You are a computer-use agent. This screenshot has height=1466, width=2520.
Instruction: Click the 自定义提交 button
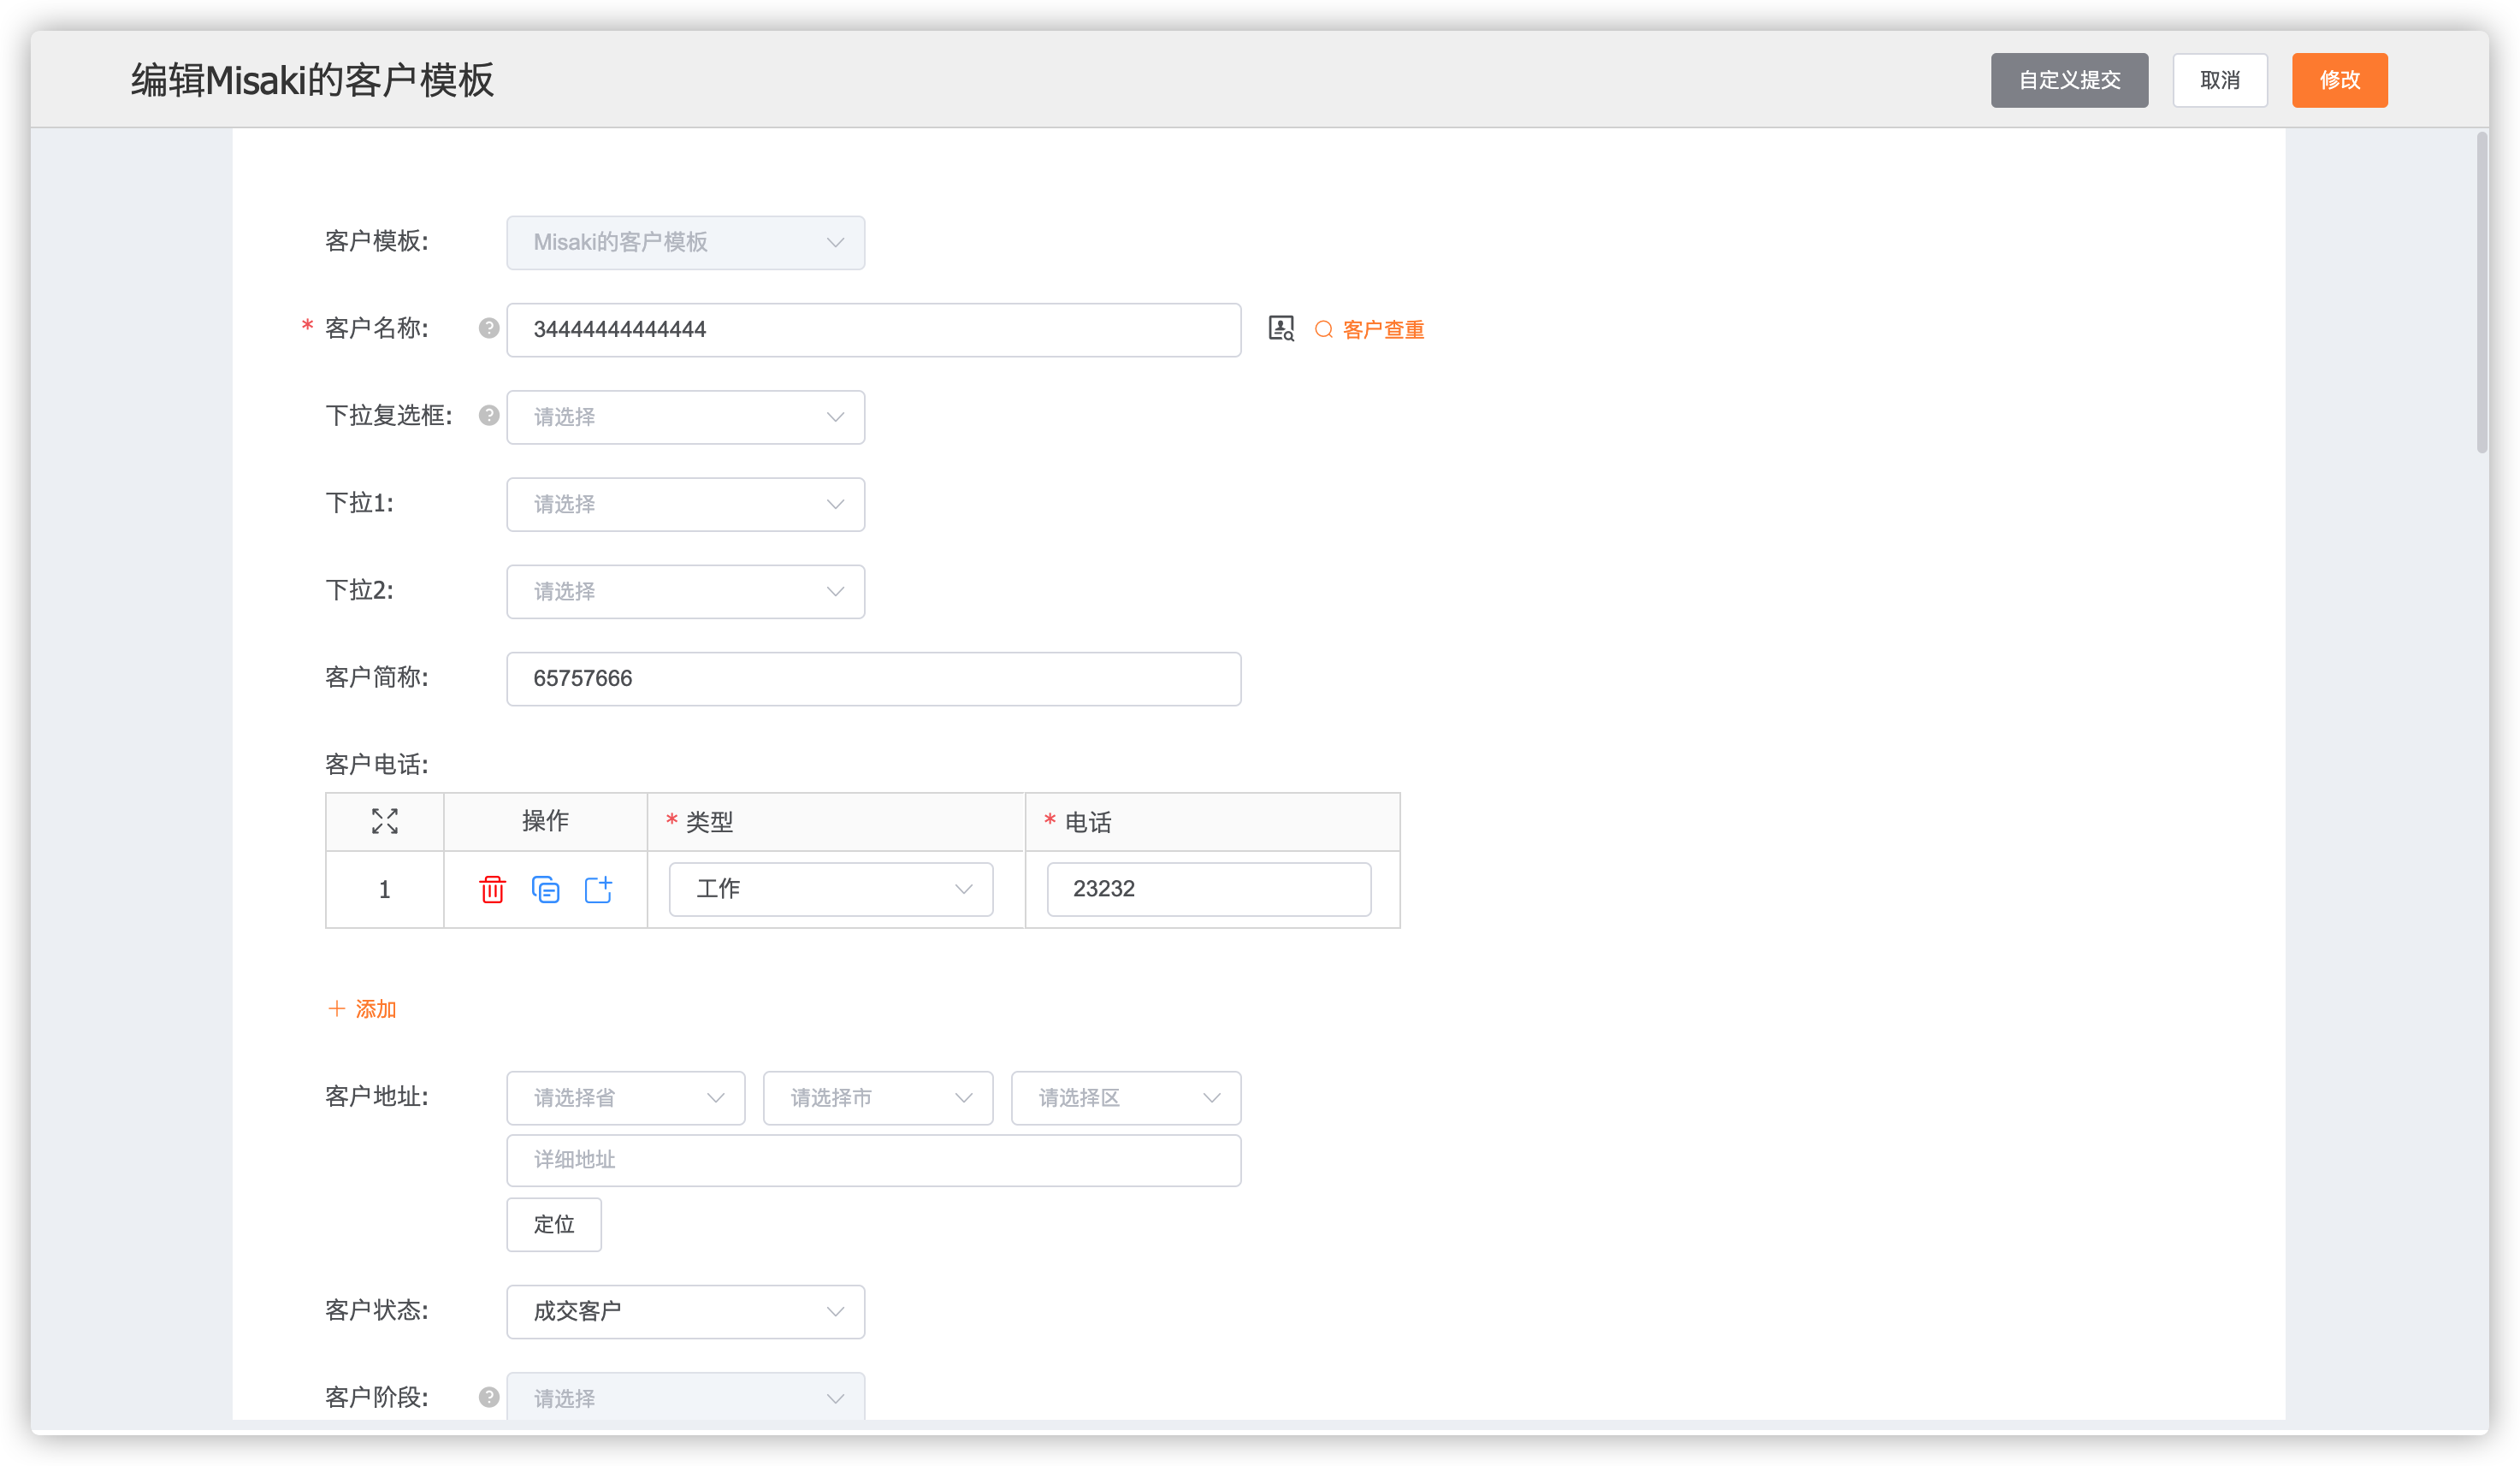(2068, 80)
